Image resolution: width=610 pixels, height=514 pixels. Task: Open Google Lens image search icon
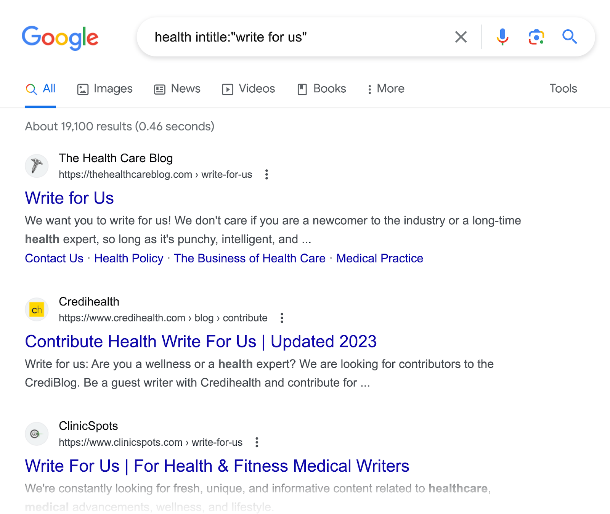(x=535, y=37)
